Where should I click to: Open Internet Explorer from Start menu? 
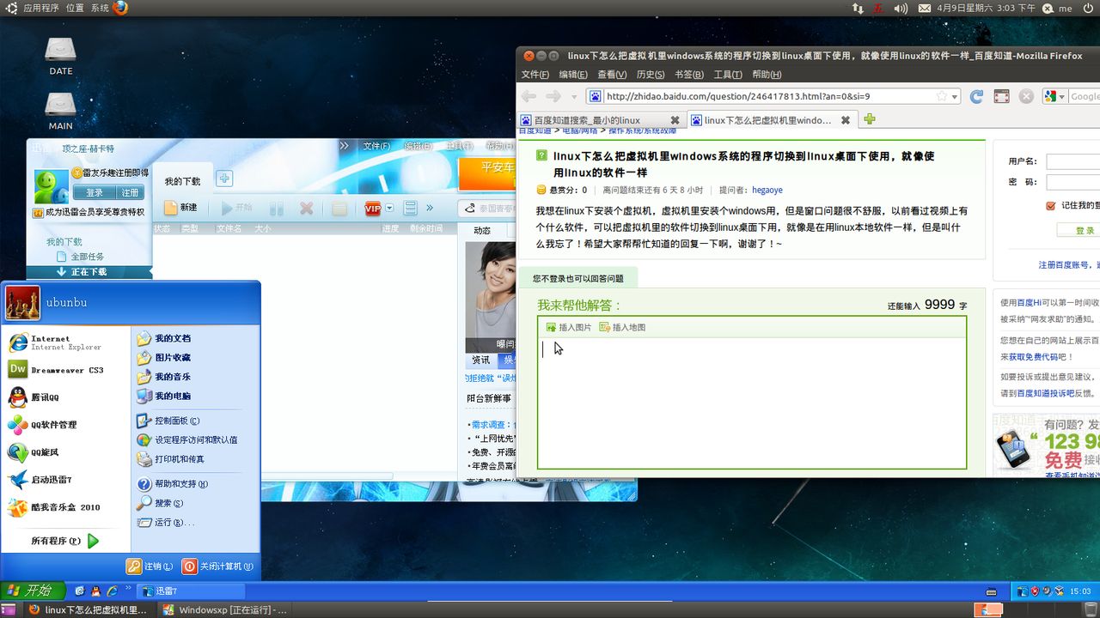point(56,342)
